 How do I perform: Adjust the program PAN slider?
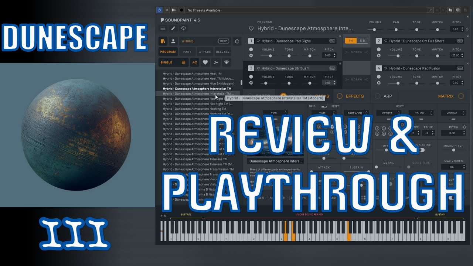396,30
